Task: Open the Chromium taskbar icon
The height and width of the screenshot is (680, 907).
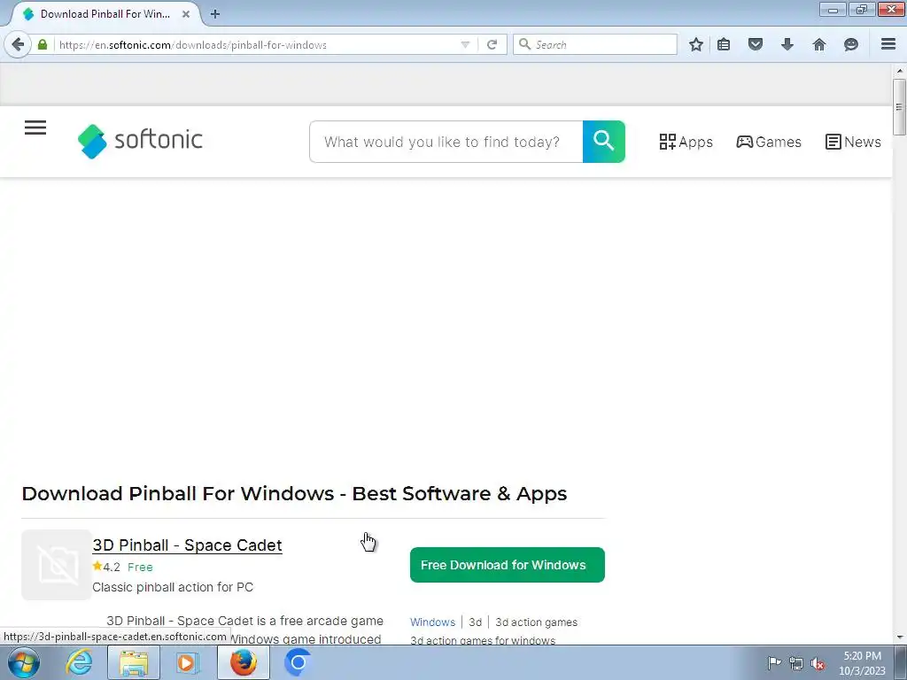Action: (298, 662)
